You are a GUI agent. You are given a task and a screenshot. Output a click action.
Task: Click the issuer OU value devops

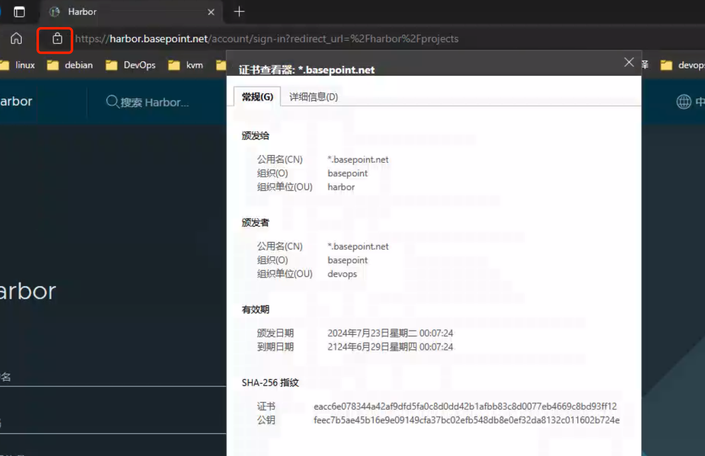point(342,274)
